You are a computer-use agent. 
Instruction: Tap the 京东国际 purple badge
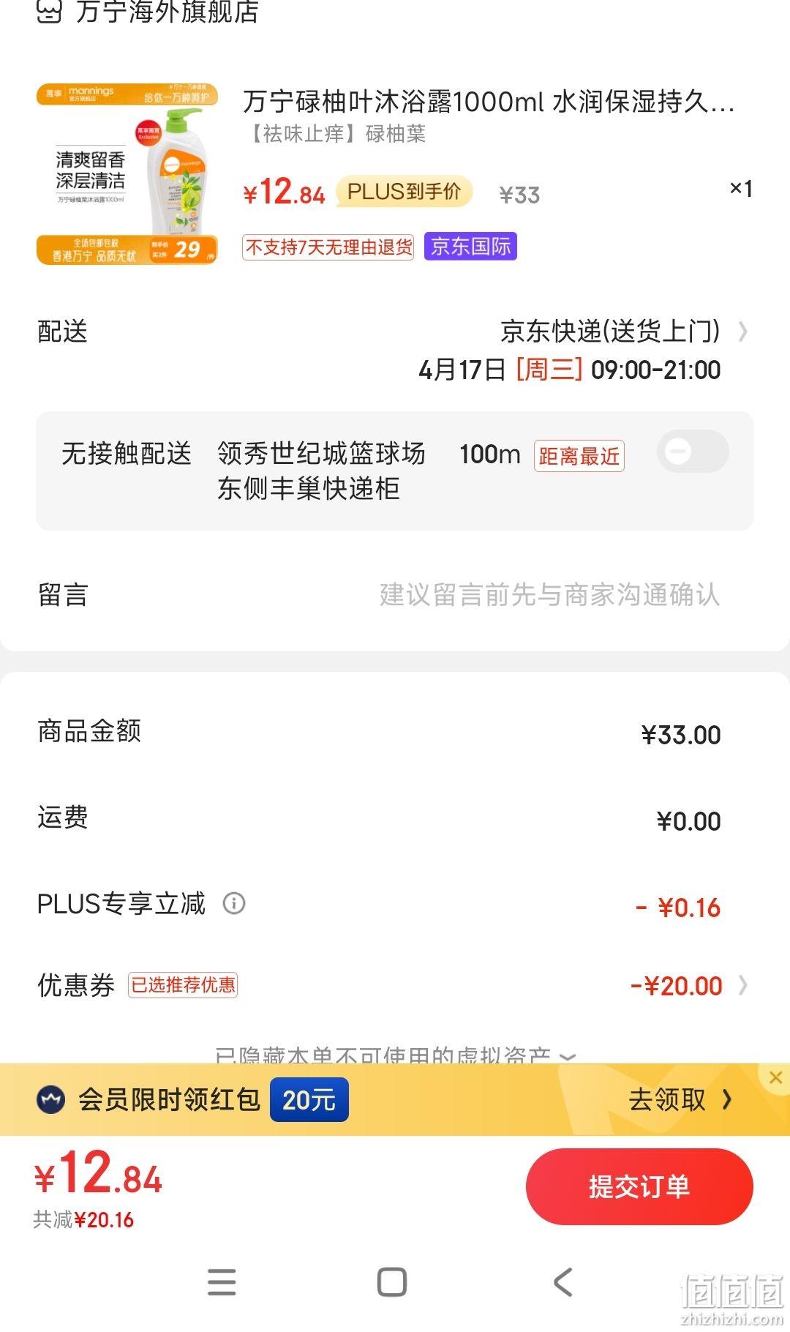[x=470, y=247]
